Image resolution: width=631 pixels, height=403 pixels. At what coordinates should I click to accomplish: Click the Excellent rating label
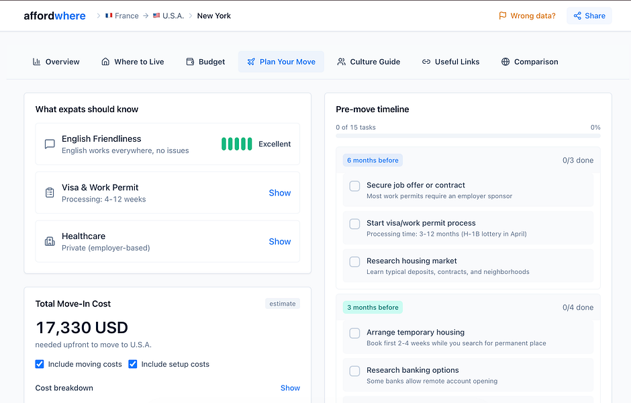(275, 144)
